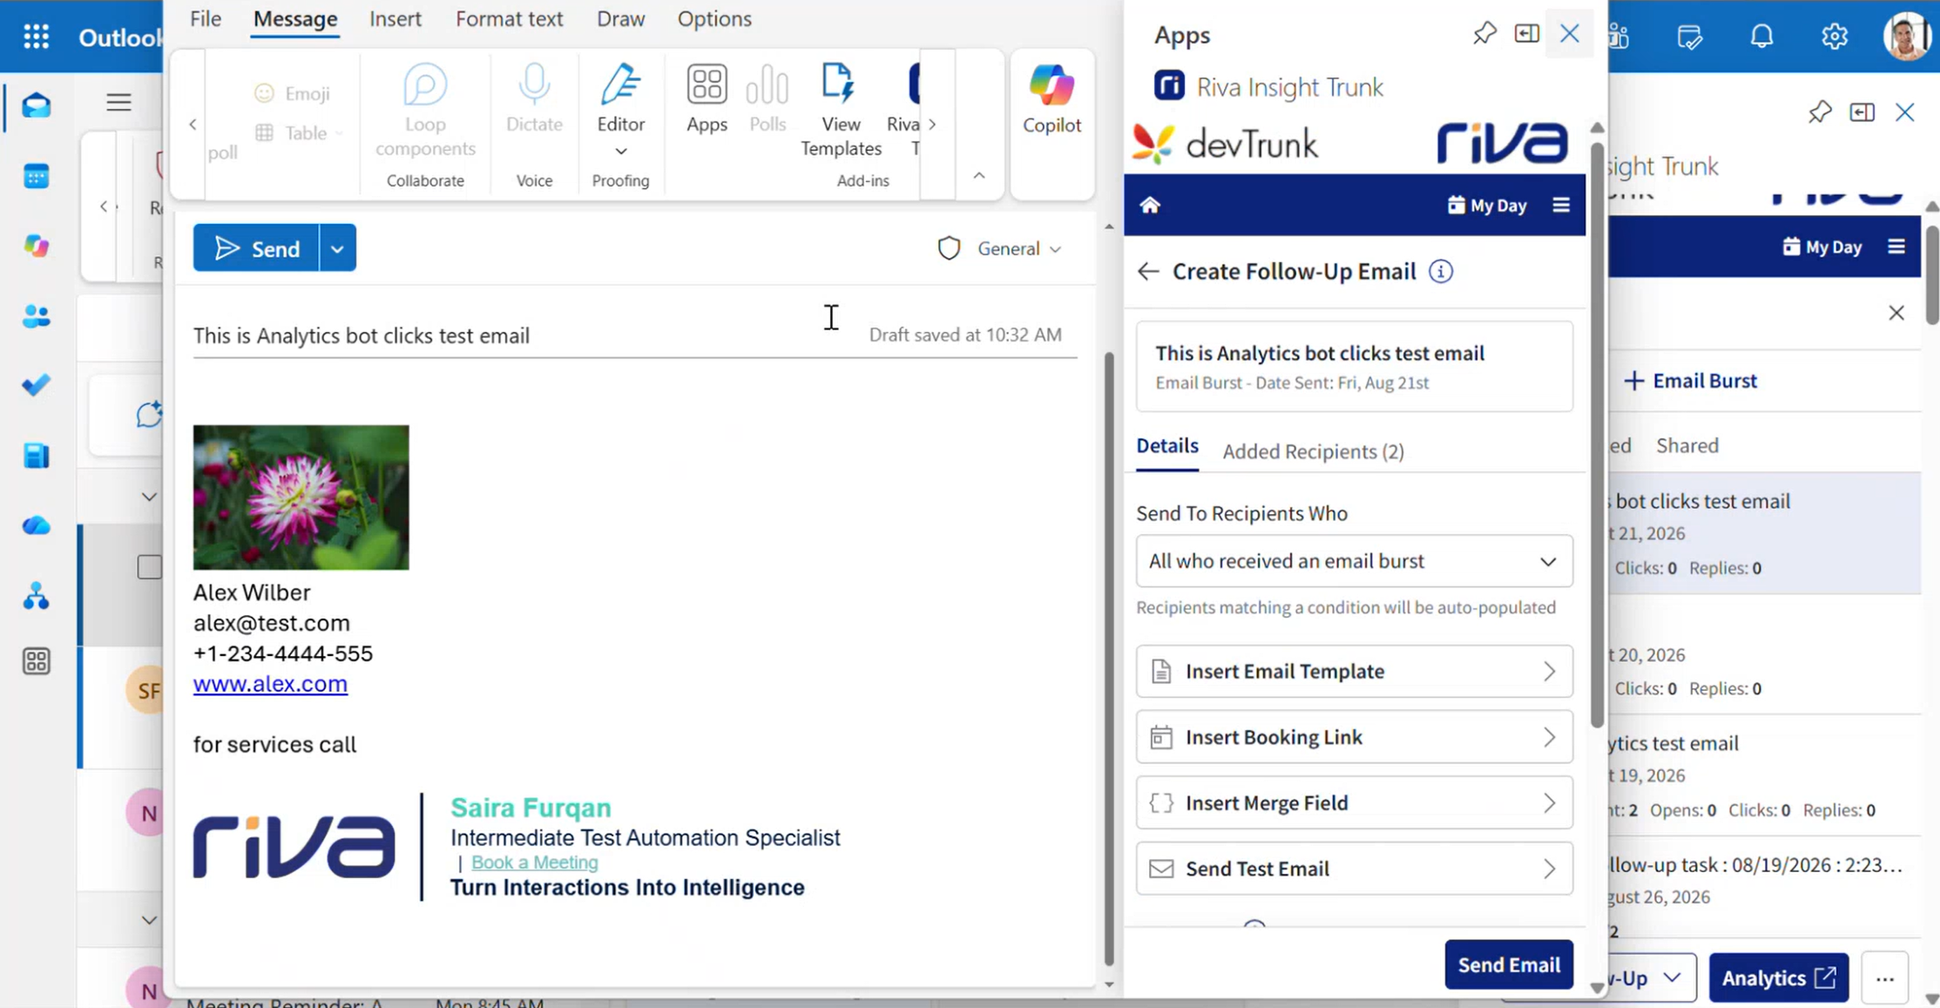The image size is (1940, 1008).
Task: Open People in the Outlook sidebar
Action: tap(36, 315)
